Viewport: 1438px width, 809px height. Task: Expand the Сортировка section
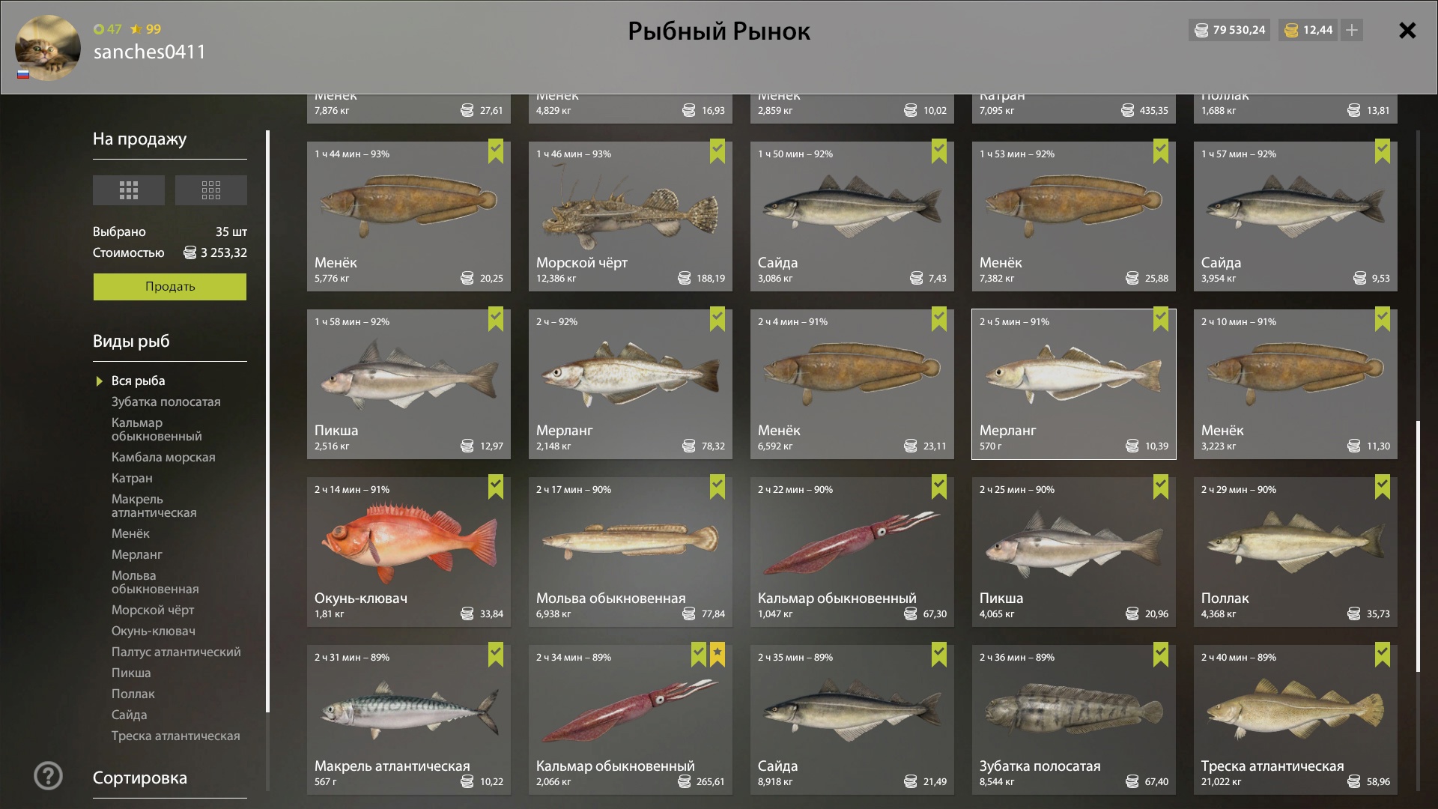point(140,778)
